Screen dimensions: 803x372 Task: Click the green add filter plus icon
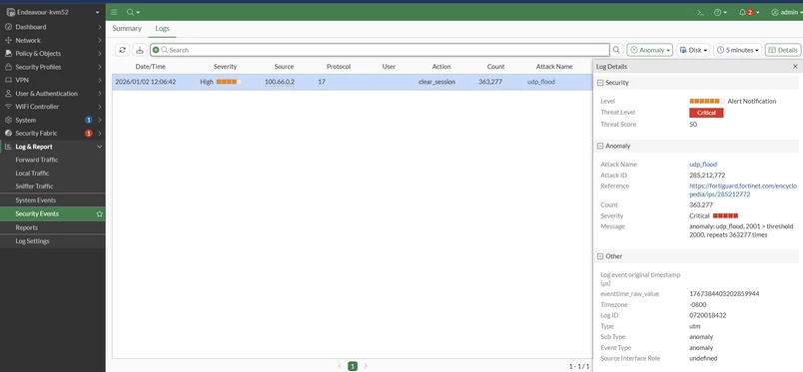click(x=156, y=50)
